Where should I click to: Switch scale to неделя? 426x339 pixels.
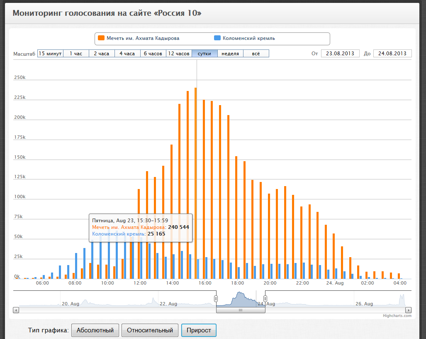coord(230,54)
